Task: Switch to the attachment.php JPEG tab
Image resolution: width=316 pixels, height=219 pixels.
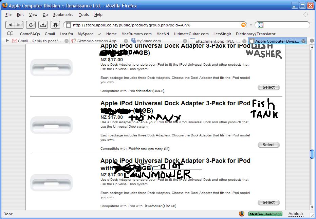Action: [218, 41]
